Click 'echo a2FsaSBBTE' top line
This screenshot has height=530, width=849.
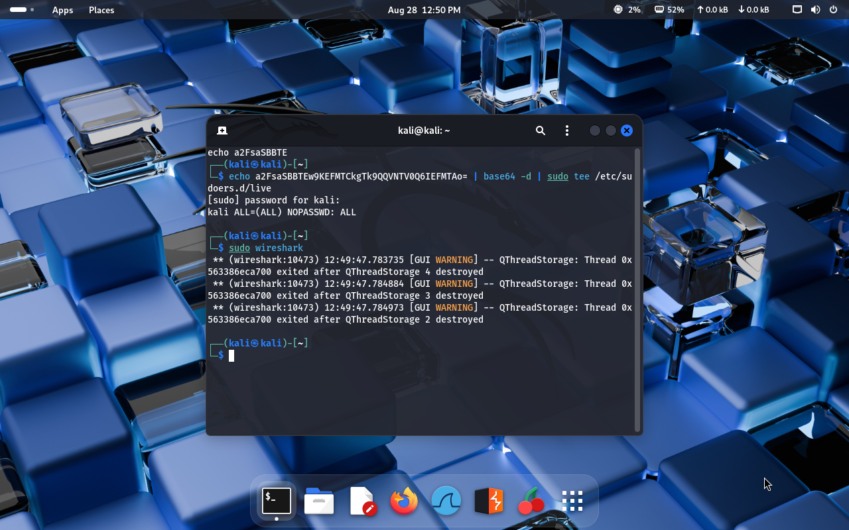247,152
